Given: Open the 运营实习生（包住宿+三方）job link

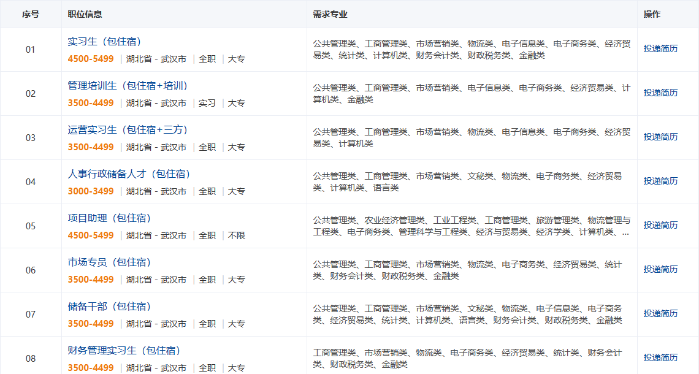Looking at the screenshot, I should coord(128,130).
